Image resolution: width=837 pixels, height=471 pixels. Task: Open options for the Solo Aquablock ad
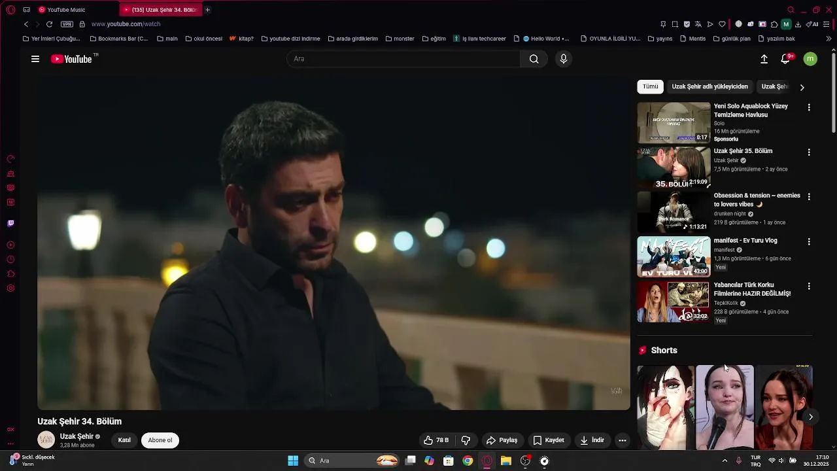(x=809, y=107)
